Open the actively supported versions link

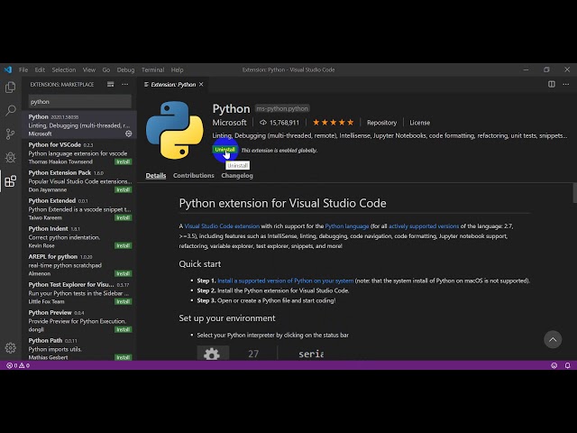[424, 226]
